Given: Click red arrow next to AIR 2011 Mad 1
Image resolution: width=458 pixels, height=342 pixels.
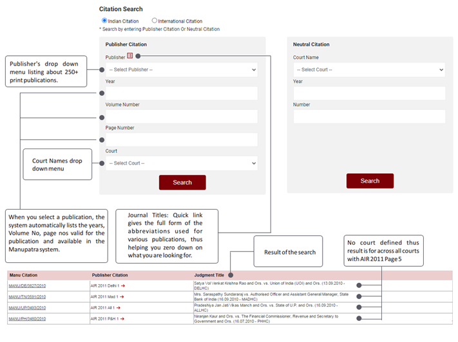Looking at the screenshot, I should tap(121, 296).
